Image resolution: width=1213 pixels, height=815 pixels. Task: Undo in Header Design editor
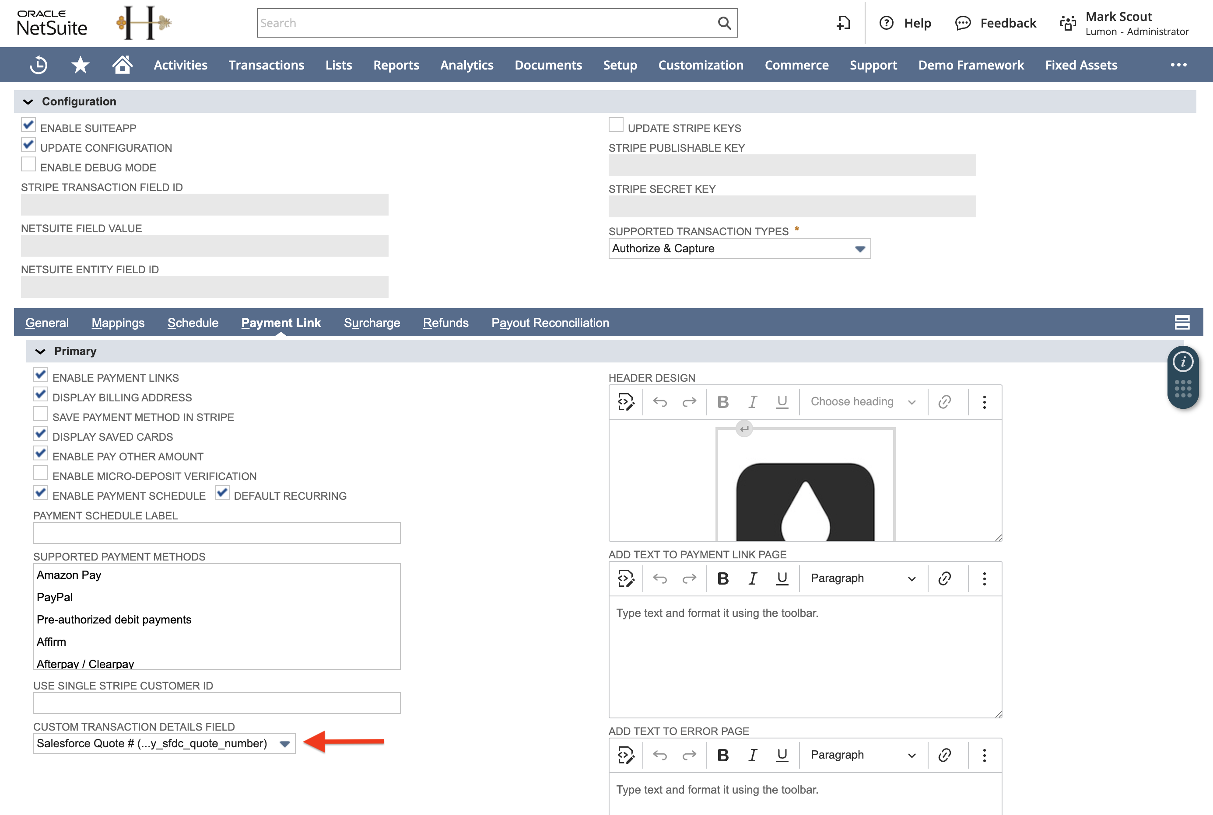659,402
